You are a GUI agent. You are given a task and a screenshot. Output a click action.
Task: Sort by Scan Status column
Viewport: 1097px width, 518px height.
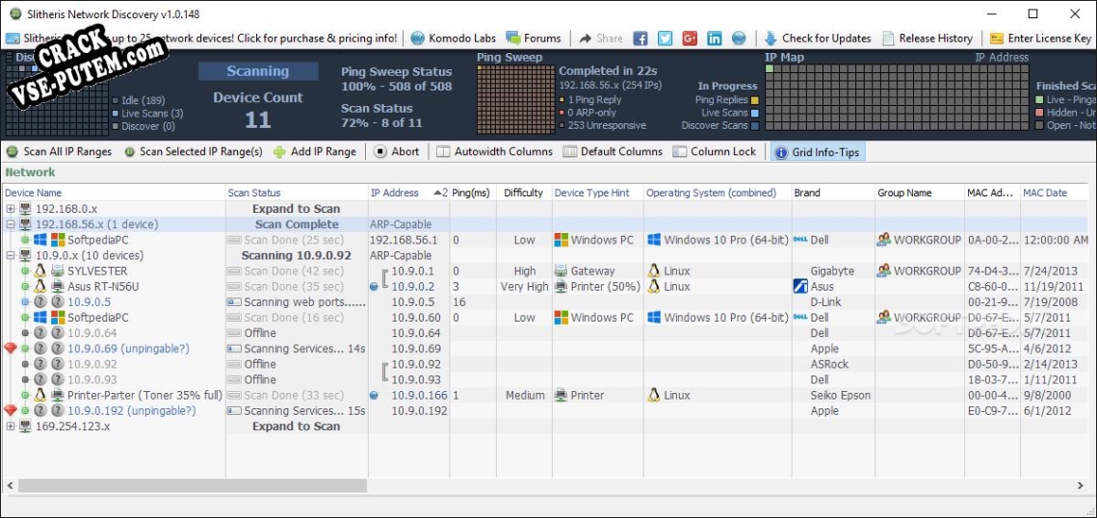click(297, 193)
